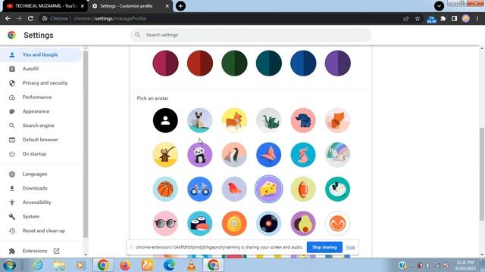485x272 pixels.
Task: Open the profile avatar menu in toolbar
Action: click(x=466, y=18)
